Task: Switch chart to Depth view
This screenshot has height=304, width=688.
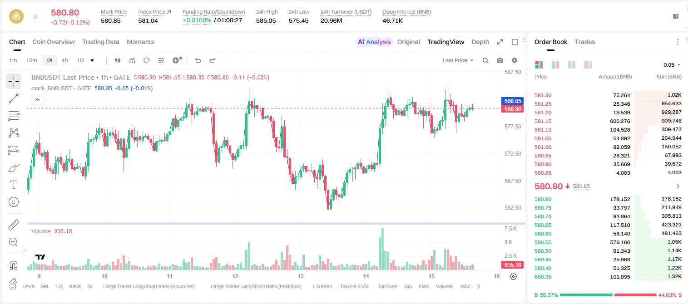Action: [480, 42]
